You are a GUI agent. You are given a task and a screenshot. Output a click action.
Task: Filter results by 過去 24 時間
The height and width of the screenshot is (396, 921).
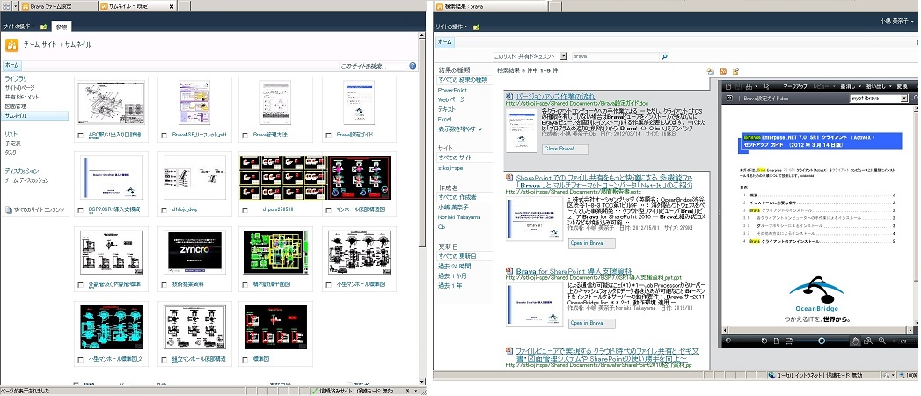tap(455, 266)
